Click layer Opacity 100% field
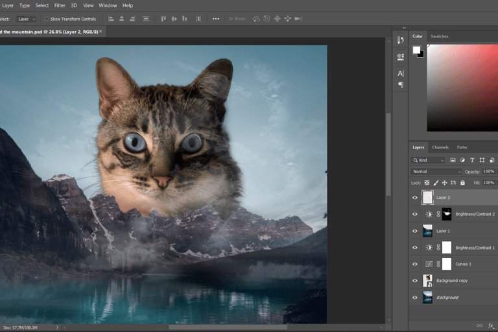This screenshot has width=498, height=332. point(488,172)
